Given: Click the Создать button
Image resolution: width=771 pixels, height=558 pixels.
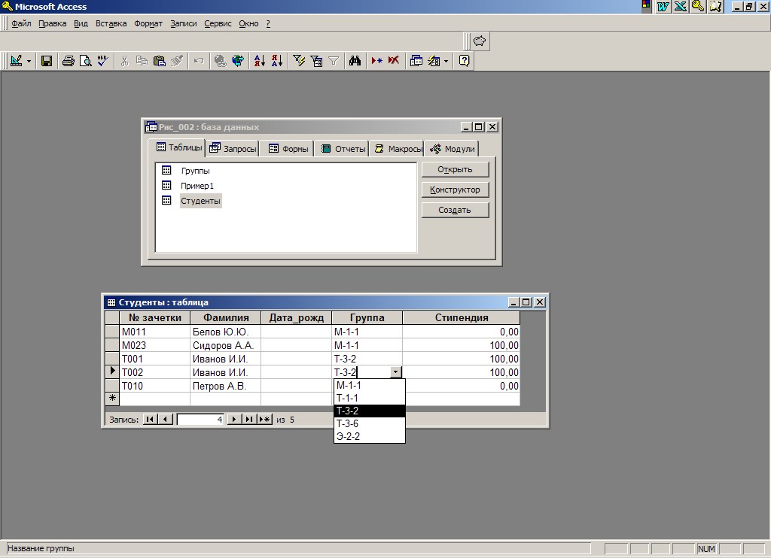Looking at the screenshot, I should point(456,211).
